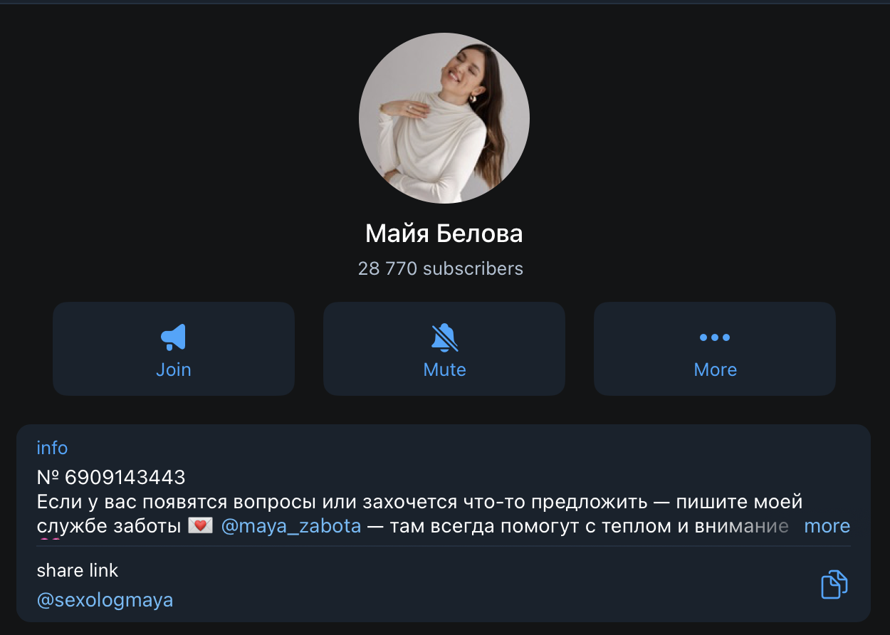This screenshot has height=635, width=890.
Task: Click the words "службе заботы" in the description
Action: [108, 527]
